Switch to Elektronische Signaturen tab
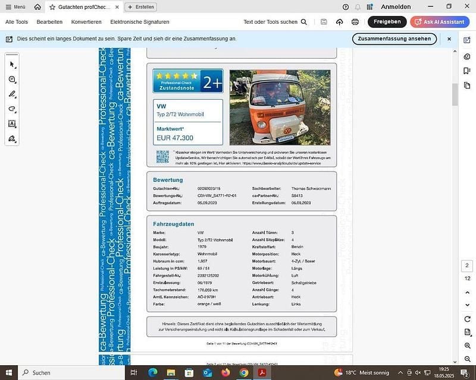 (140, 22)
